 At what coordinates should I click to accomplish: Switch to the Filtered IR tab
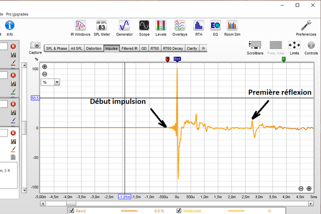(x=129, y=48)
